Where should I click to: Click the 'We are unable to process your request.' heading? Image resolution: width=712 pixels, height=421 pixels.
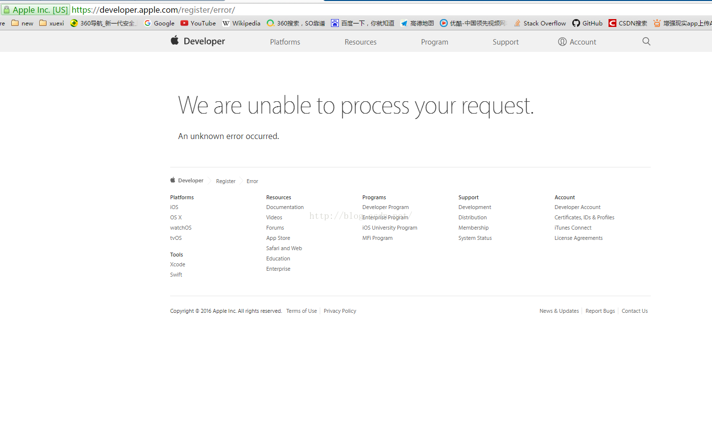point(356,106)
